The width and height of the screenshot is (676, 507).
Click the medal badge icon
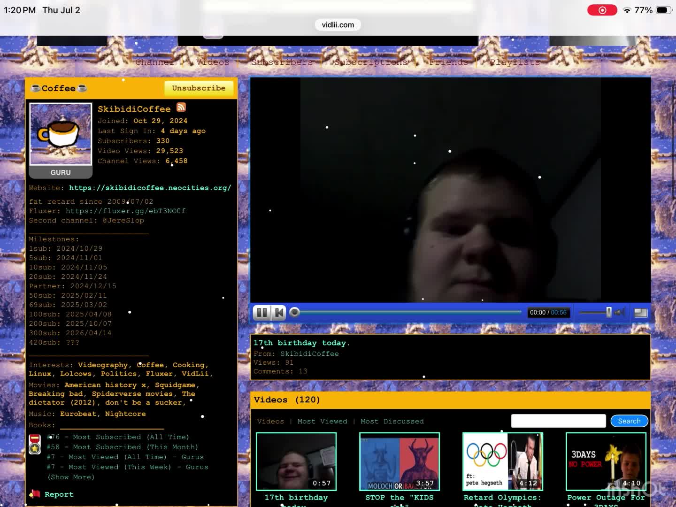[x=35, y=444]
